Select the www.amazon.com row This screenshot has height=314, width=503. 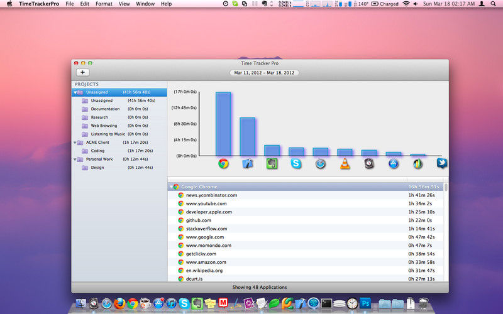[306, 262]
